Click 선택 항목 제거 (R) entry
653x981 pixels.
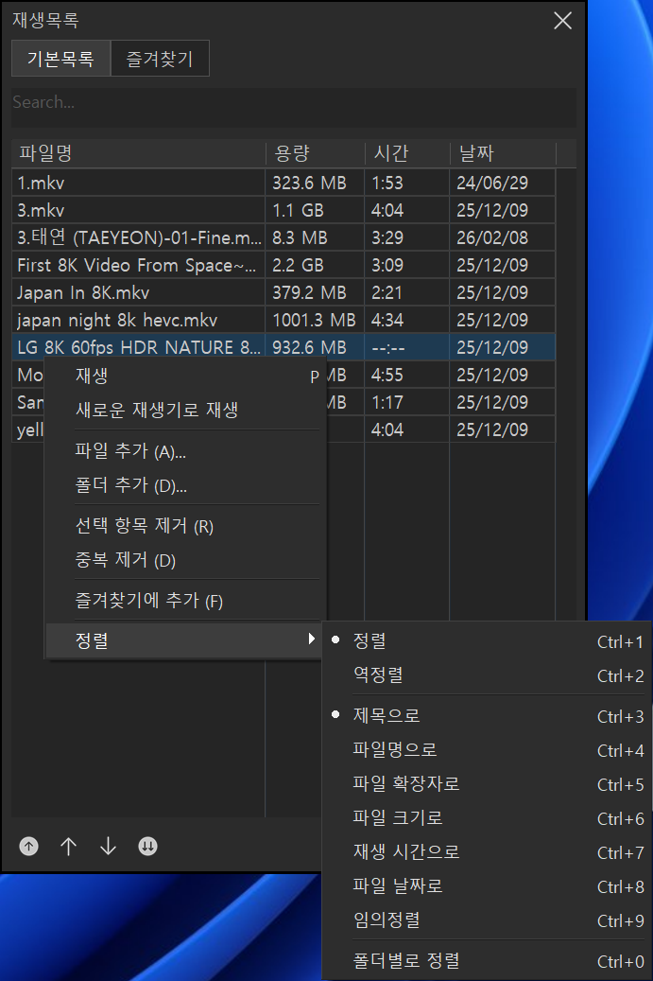(x=144, y=526)
